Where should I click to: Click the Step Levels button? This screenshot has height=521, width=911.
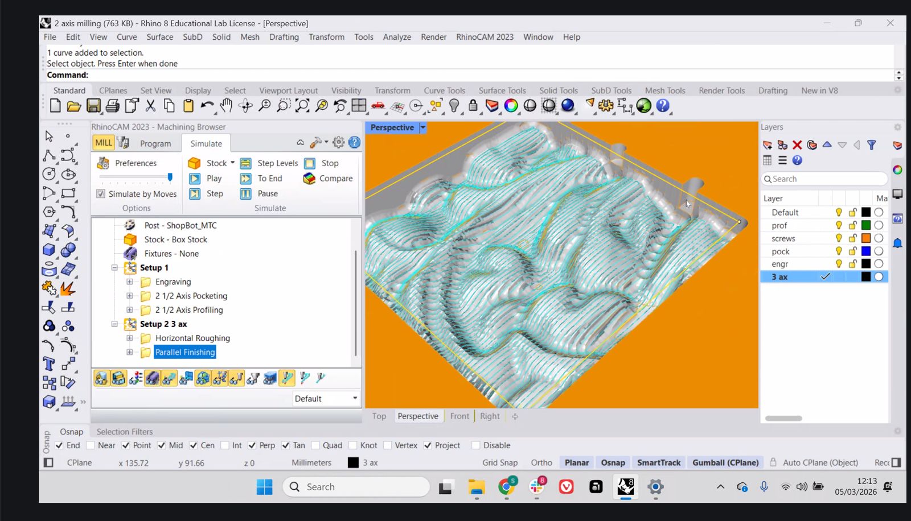pyautogui.click(x=269, y=163)
